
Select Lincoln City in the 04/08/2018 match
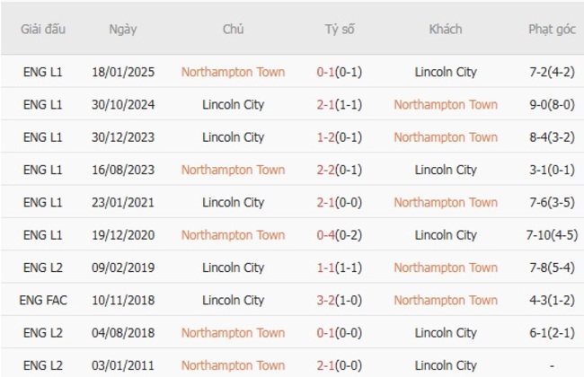click(446, 333)
